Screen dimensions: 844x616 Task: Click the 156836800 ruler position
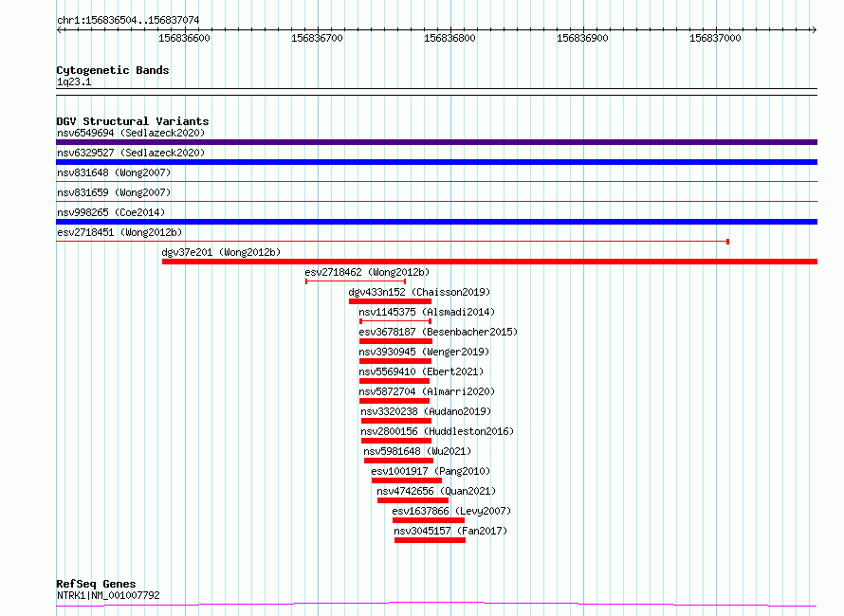point(450,38)
